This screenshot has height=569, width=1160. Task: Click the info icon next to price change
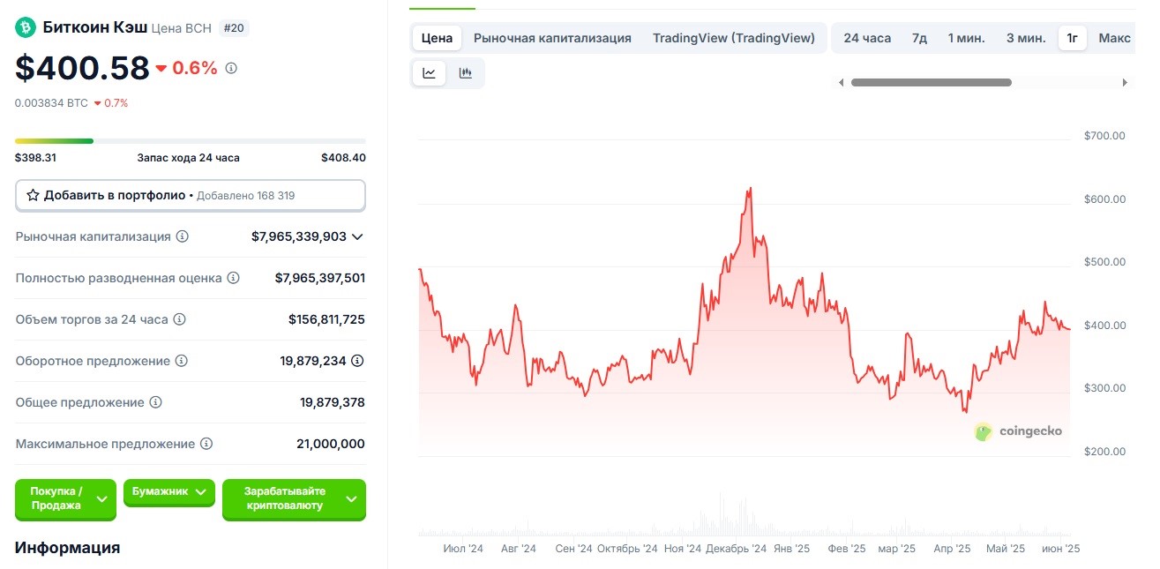[x=231, y=68]
